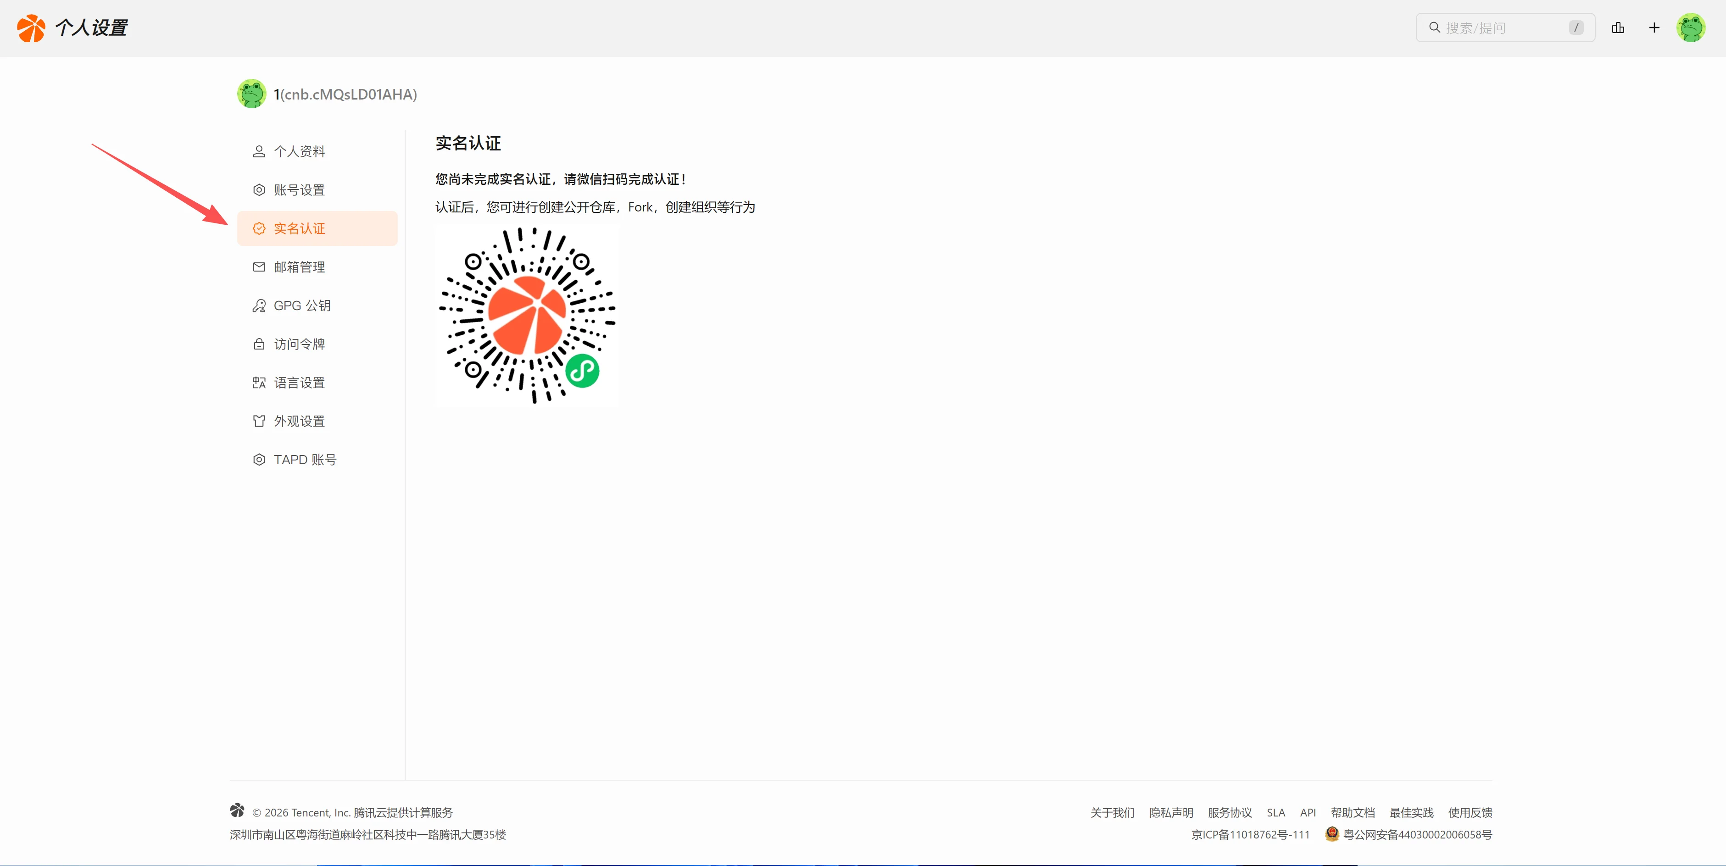Screen dimensions: 1726x866
Task: Open the 京ICP备11018762号-111 link
Action: [1250, 834]
